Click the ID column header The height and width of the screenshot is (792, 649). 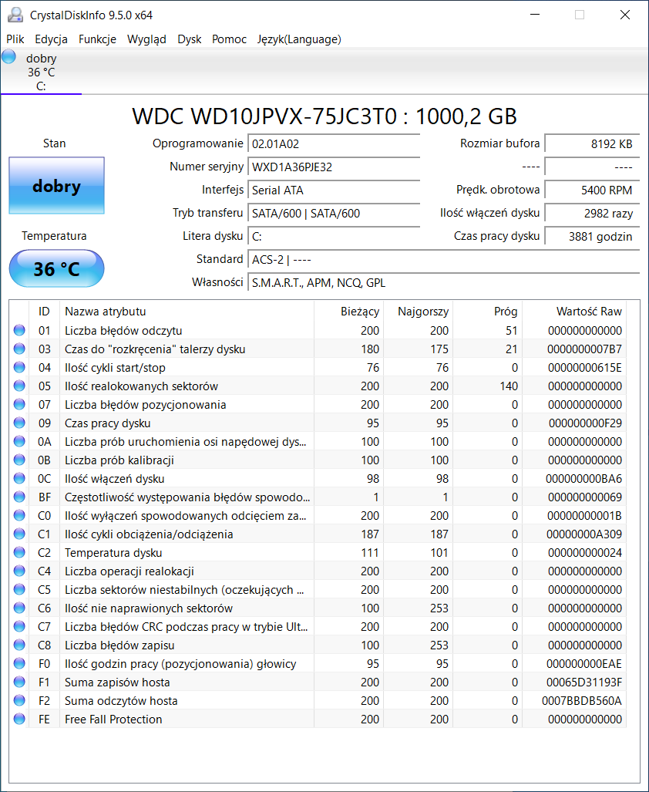click(x=45, y=312)
